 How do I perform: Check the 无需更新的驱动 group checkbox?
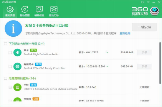pos(6,78)
